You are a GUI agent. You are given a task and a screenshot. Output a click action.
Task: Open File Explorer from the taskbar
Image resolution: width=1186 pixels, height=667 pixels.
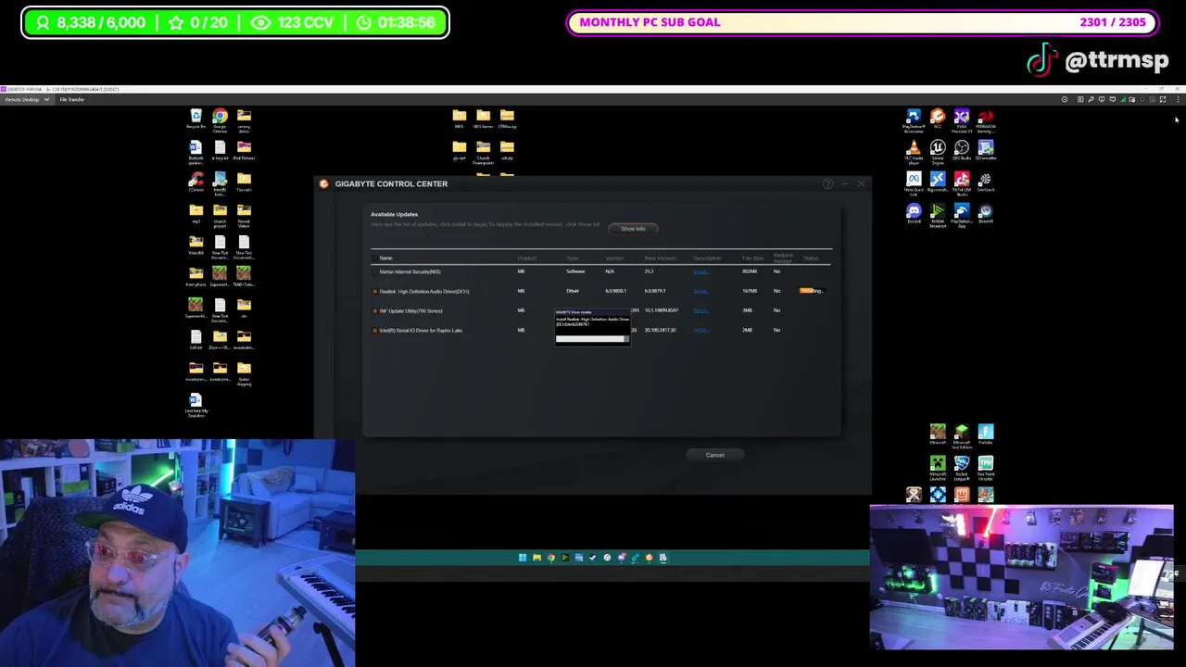click(536, 558)
